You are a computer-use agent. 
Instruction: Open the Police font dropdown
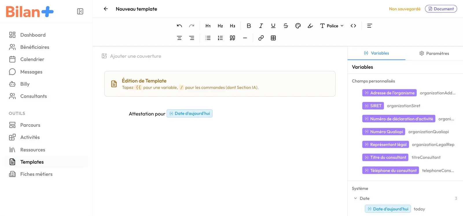coord(332,26)
